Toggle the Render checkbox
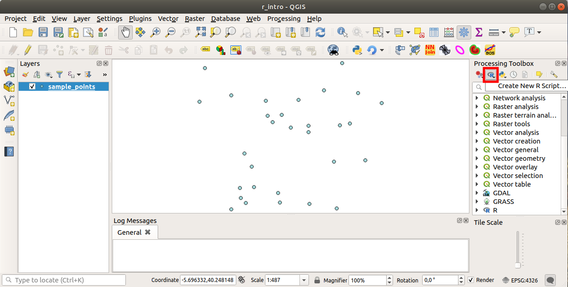Image resolution: width=568 pixels, height=287 pixels. coord(471,280)
